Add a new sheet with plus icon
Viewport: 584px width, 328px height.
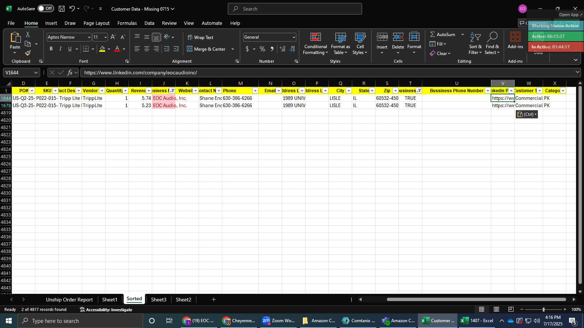point(214,300)
